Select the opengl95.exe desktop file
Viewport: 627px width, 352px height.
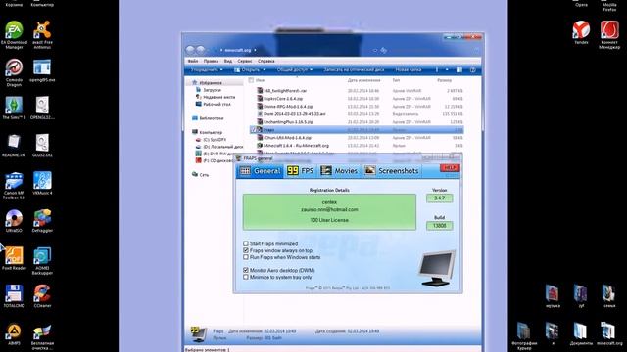42,70
